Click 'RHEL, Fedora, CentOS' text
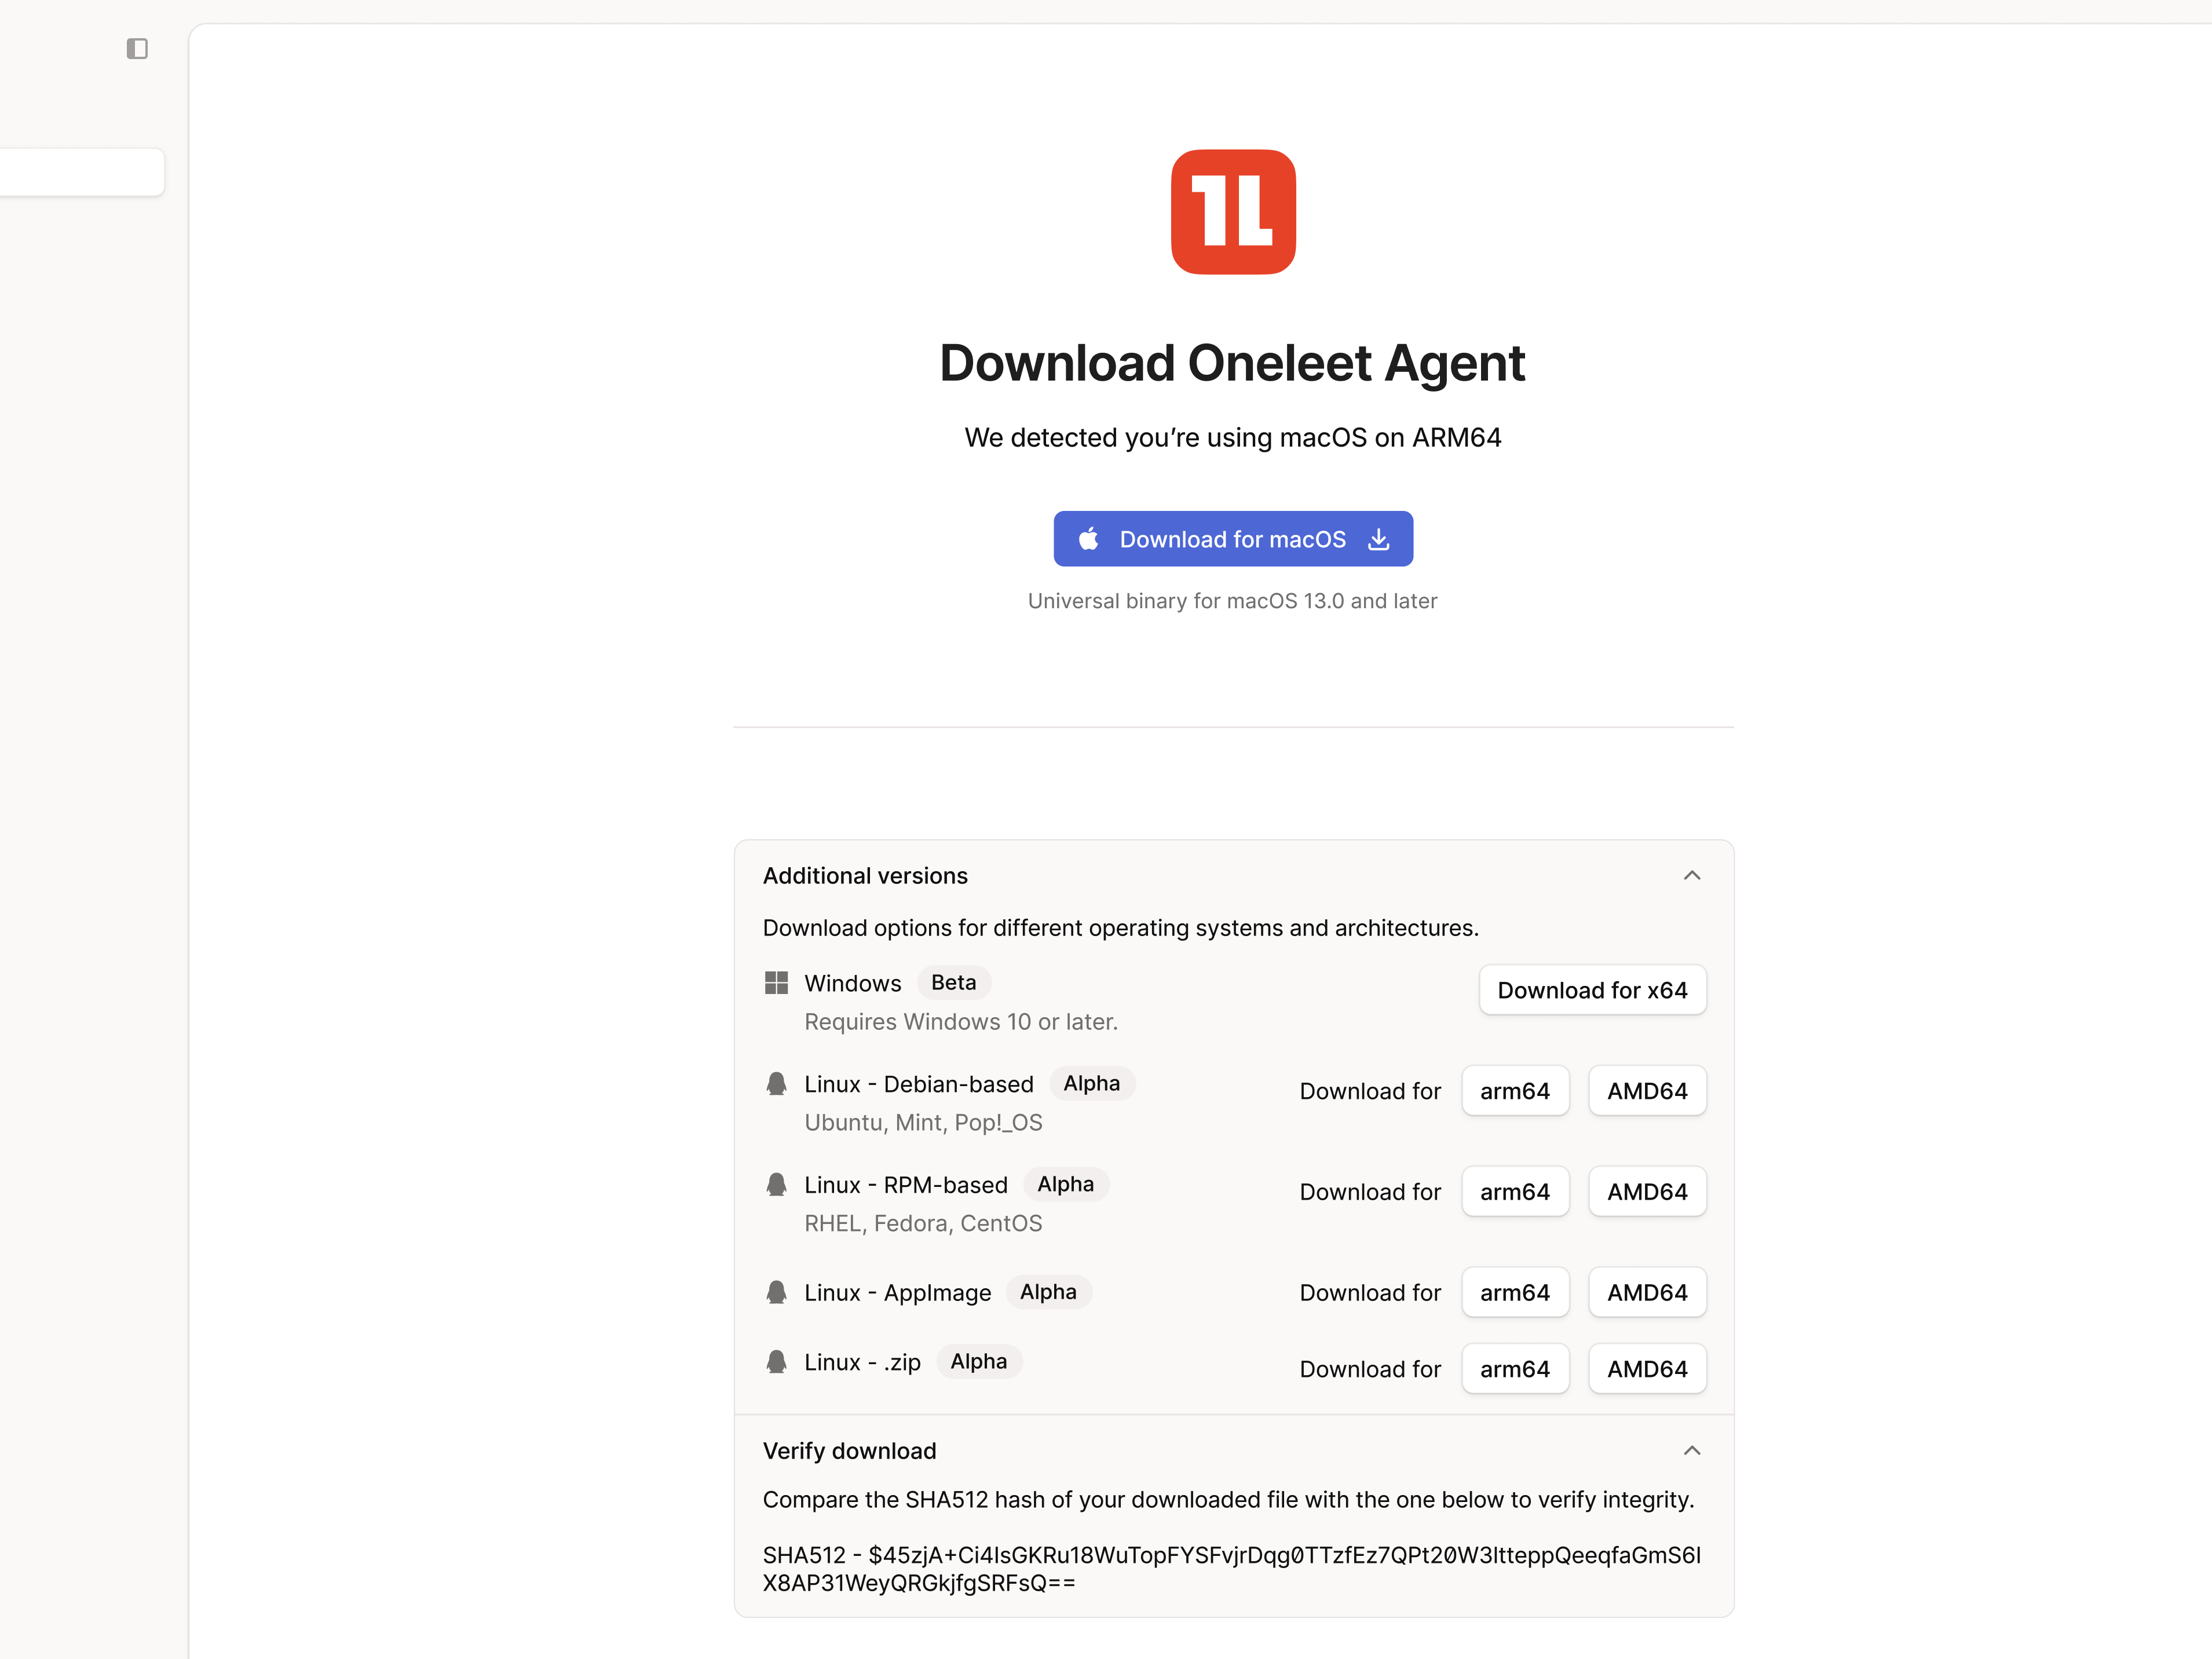This screenshot has height=1659, width=2212. coord(923,1224)
